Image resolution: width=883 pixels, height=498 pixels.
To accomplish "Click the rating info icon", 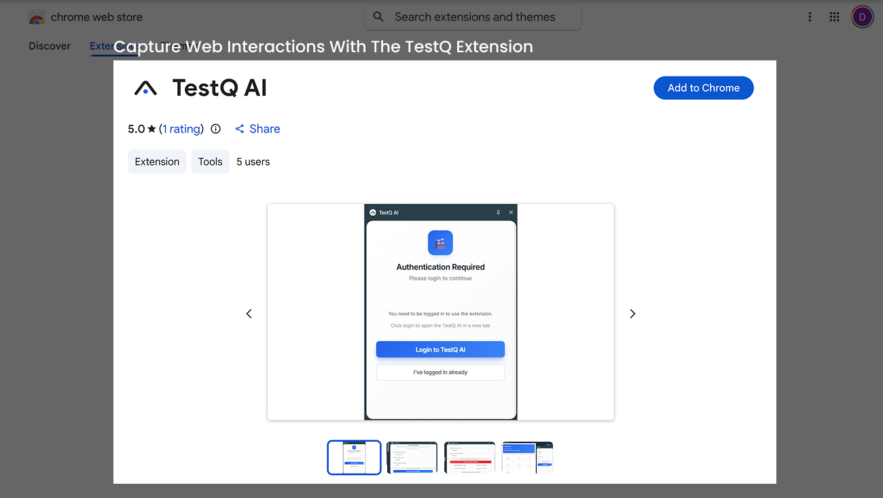I will [x=216, y=129].
